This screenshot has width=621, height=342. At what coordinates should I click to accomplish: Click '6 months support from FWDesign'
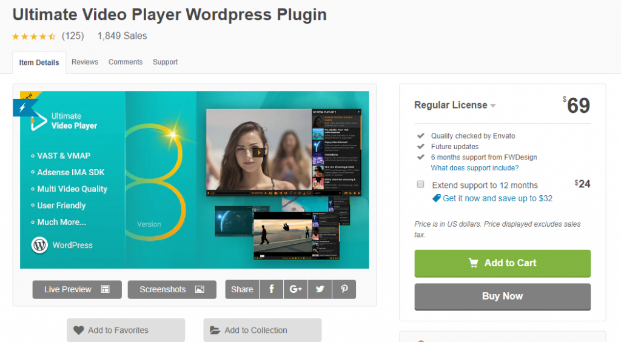coord(484,157)
